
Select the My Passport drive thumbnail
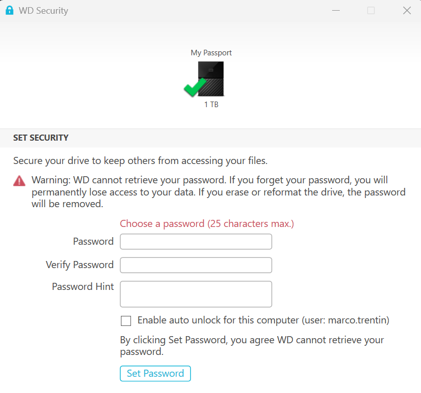point(211,78)
